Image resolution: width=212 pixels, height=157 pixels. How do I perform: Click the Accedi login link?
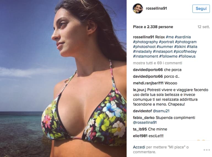click(x=139, y=147)
